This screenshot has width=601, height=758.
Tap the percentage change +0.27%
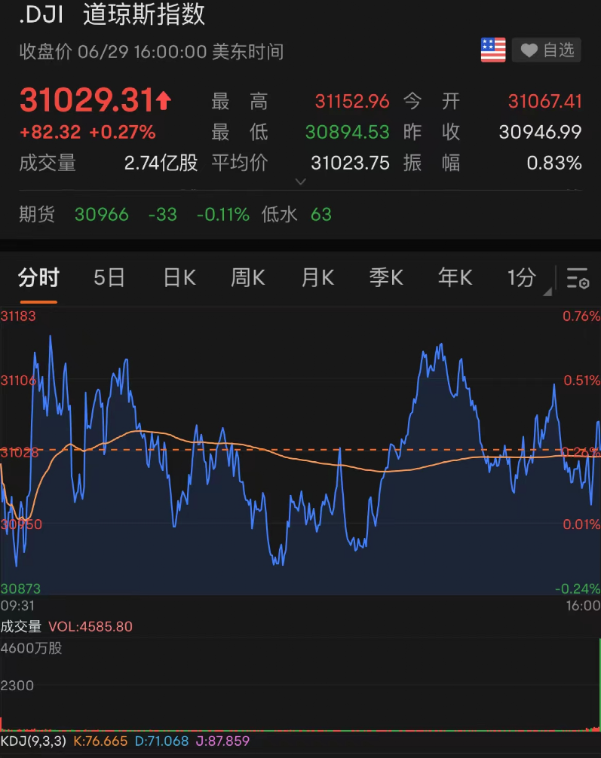(x=122, y=132)
